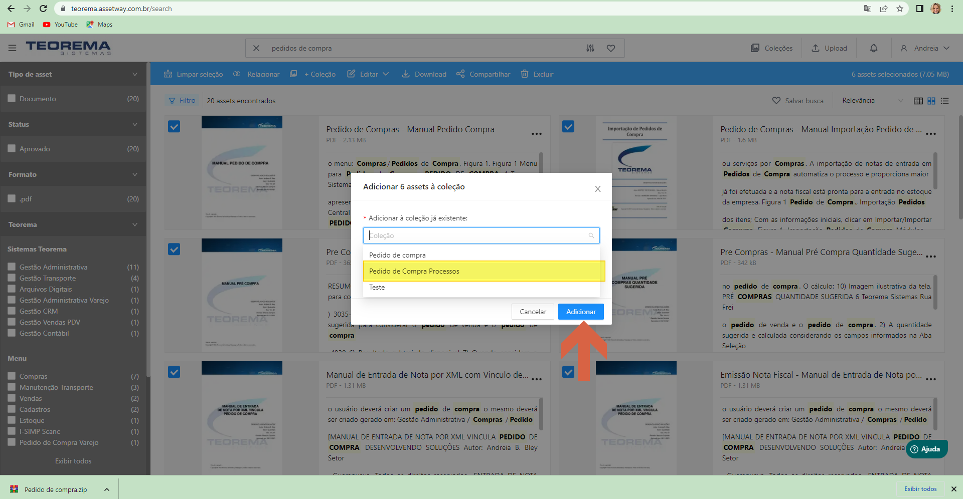Uncheck the Manual Importação Pedido asset
963x499 pixels.
click(568, 126)
